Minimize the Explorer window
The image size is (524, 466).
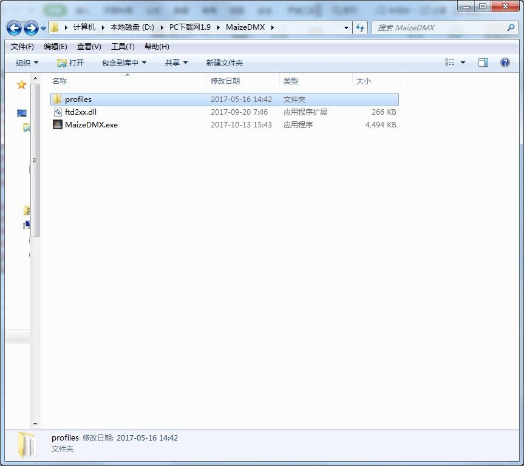466,6
